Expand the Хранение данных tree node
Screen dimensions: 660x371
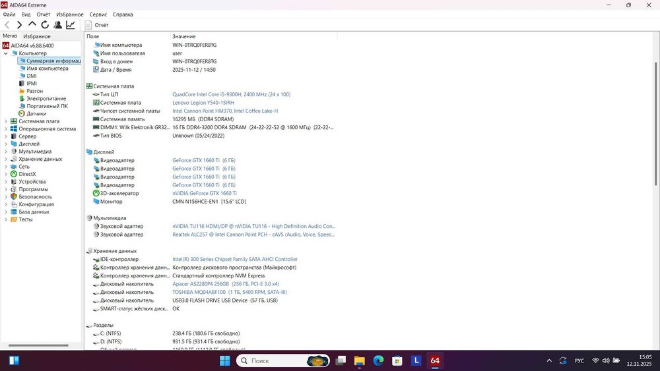tap(6, 159)
